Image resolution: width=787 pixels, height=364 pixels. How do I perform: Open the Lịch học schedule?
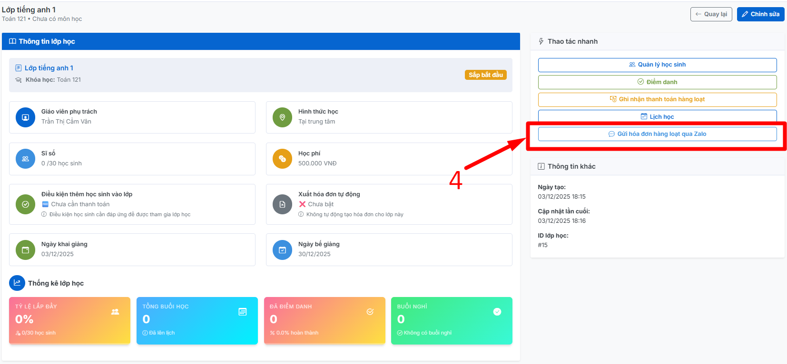[657, 116]
